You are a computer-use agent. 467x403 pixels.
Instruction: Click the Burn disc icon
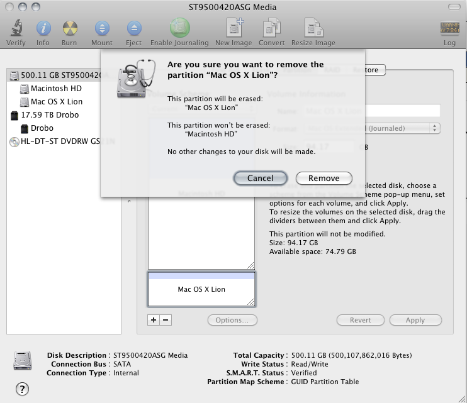[x=70, y=28]
